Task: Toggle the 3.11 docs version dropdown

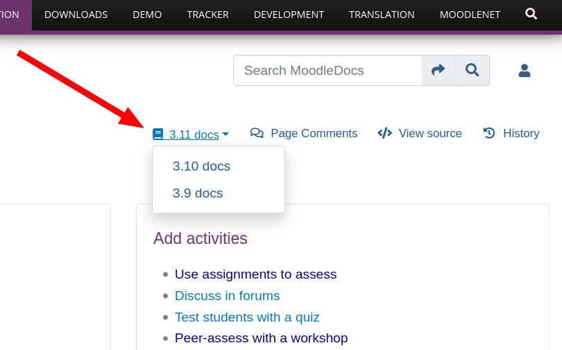Action: (191, 134)
